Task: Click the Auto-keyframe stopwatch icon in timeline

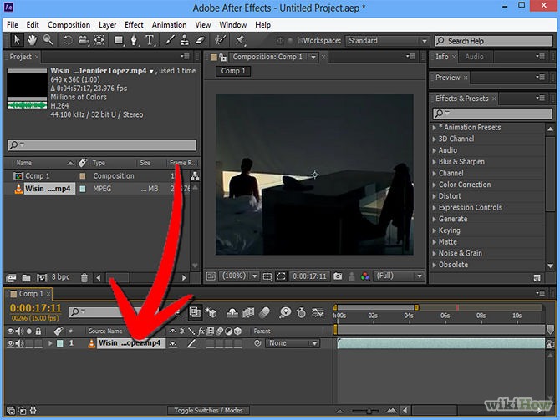Action: [x=302, y=313]
